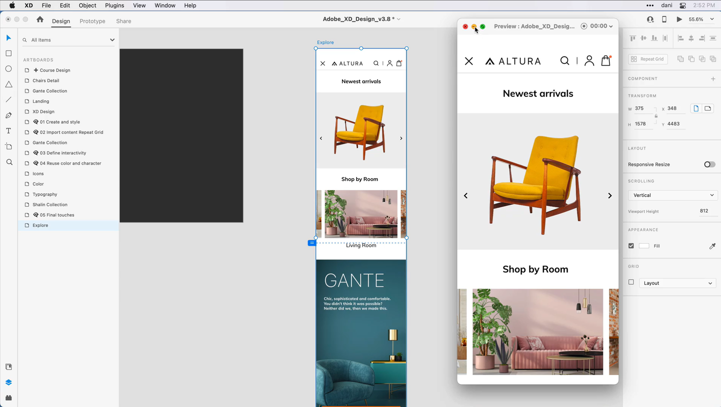Click the viewport height handle marker

(x=312, y=243)
